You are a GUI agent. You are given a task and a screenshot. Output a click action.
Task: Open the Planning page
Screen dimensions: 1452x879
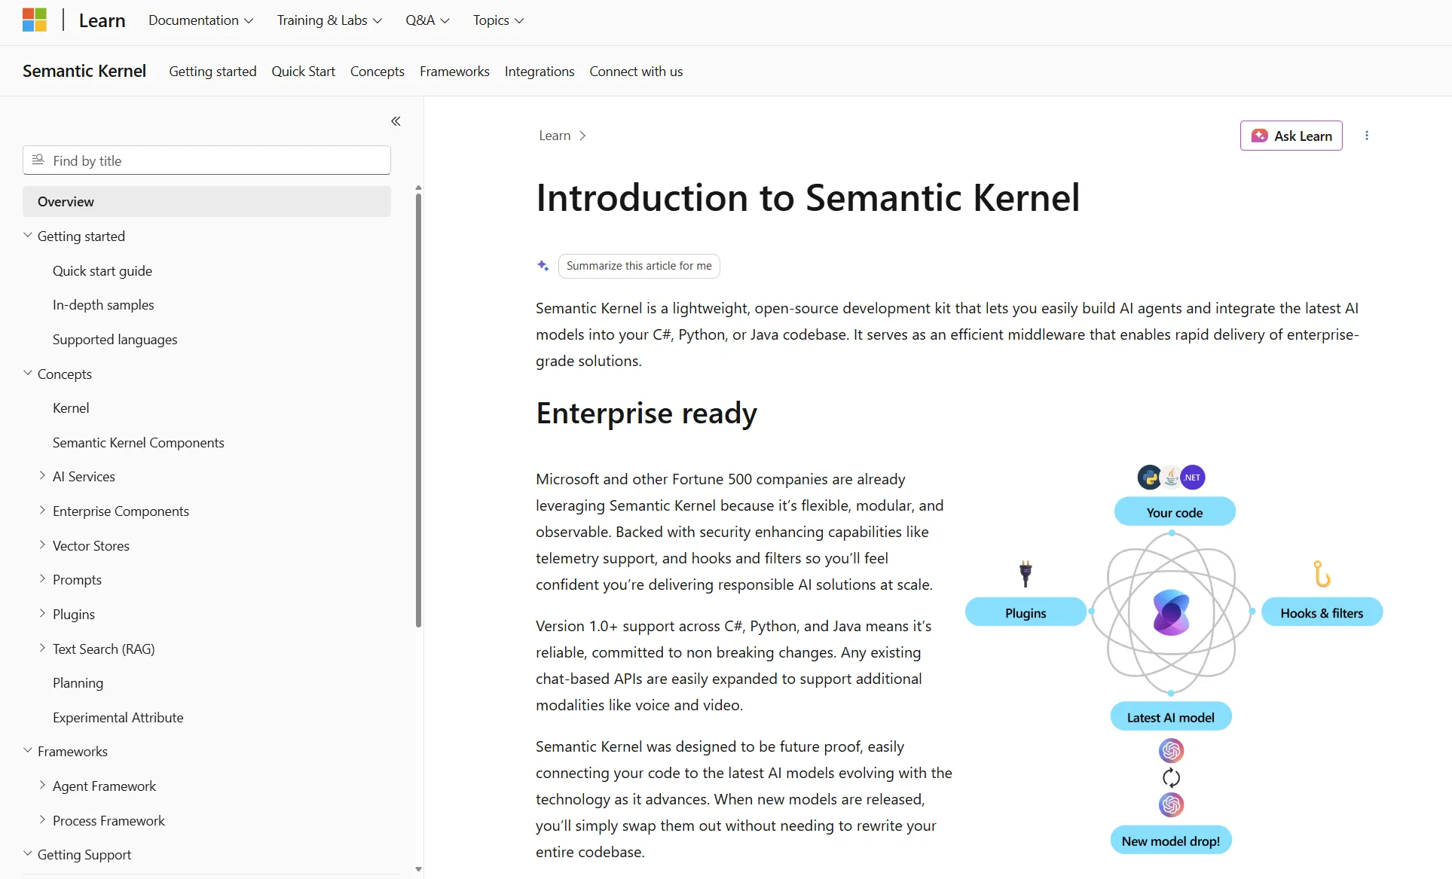78,683
